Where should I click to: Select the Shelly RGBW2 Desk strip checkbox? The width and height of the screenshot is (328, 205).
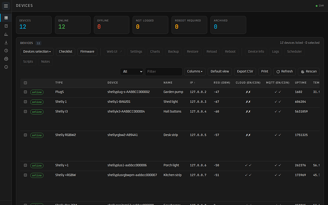pos(25,135)
